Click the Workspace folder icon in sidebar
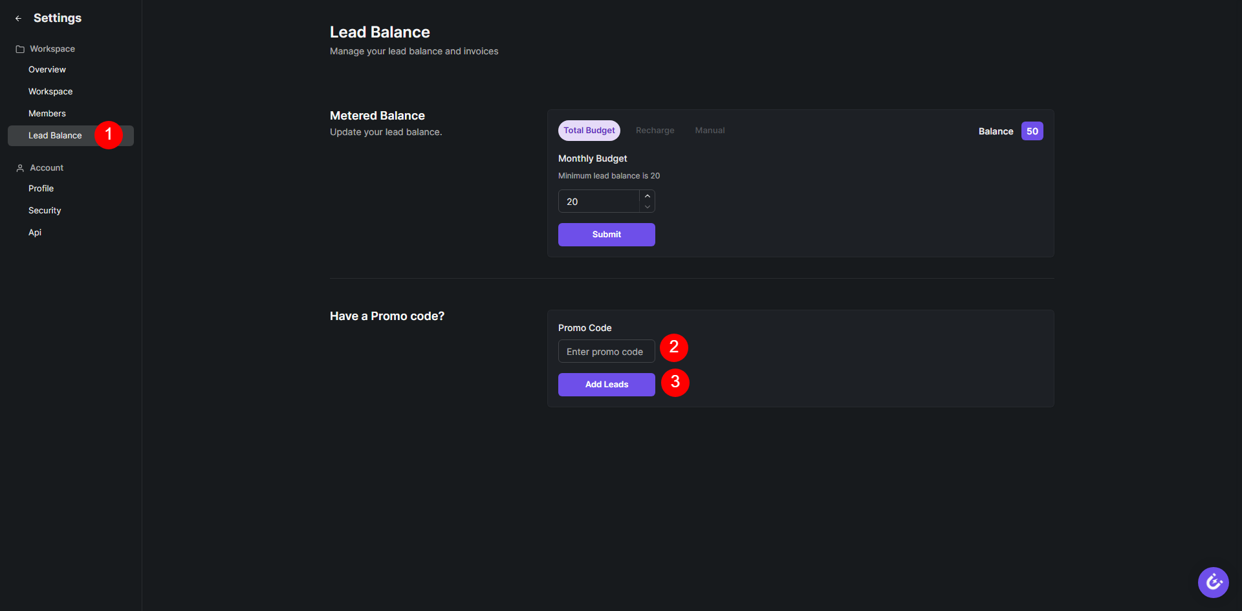 click(x=20, y=49)
